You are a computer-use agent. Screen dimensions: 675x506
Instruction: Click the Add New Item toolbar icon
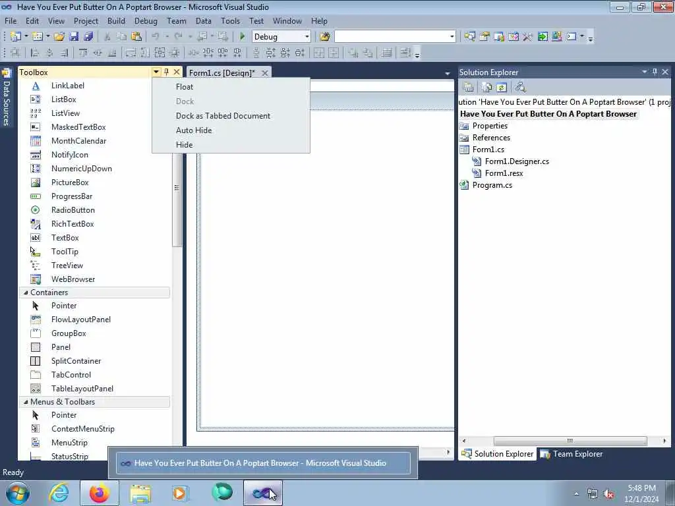point(38,37)
